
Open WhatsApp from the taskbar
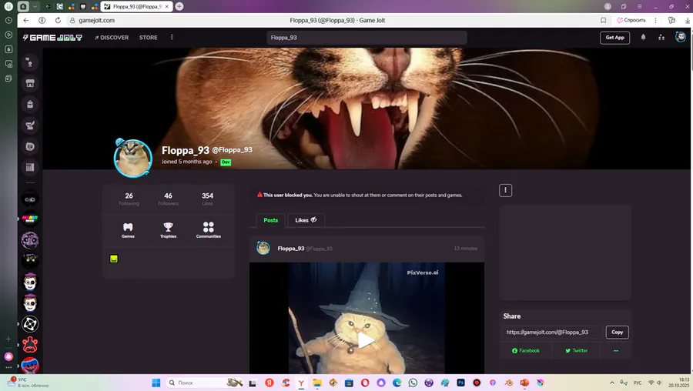point(413,383)
